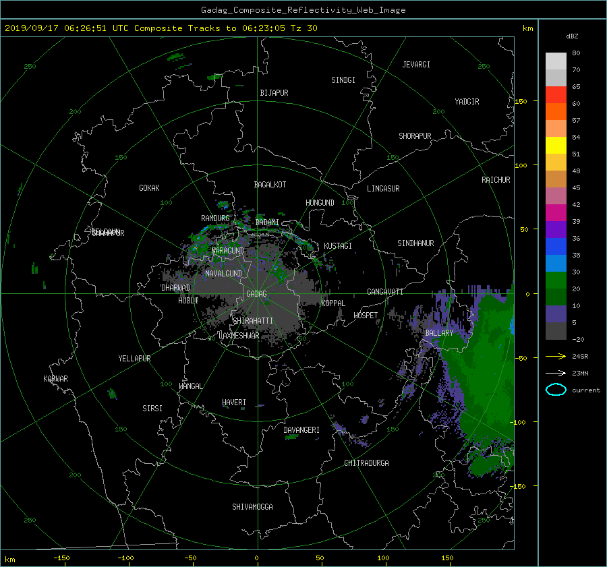Viewport: 607px width, 567px height.
Task: Click the white 80 dBZ legend swatch
Action: click(x=556, y=61)
